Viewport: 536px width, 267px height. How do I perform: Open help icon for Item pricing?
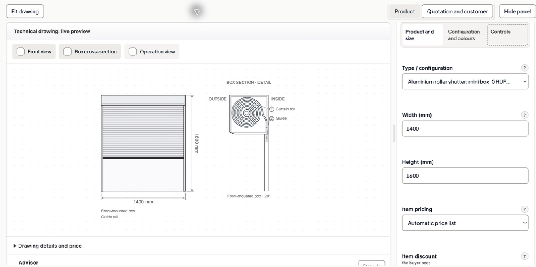click(x=525, y=209)
